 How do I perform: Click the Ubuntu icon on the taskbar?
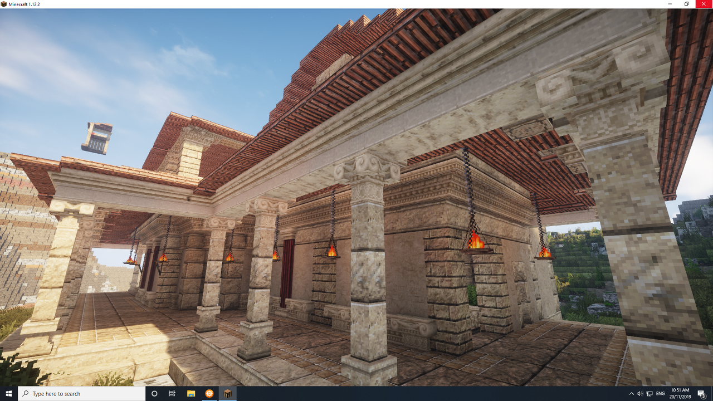tap(209, 394)
